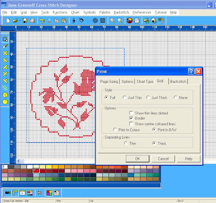Open the dropdown arrow beside Open icon

[x=20, y=21]
